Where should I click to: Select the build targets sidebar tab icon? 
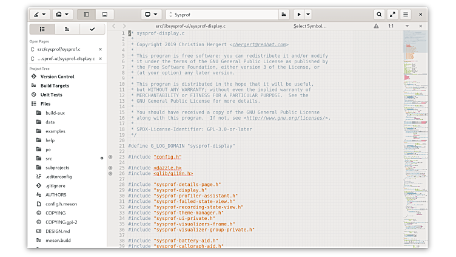point(67,29)
